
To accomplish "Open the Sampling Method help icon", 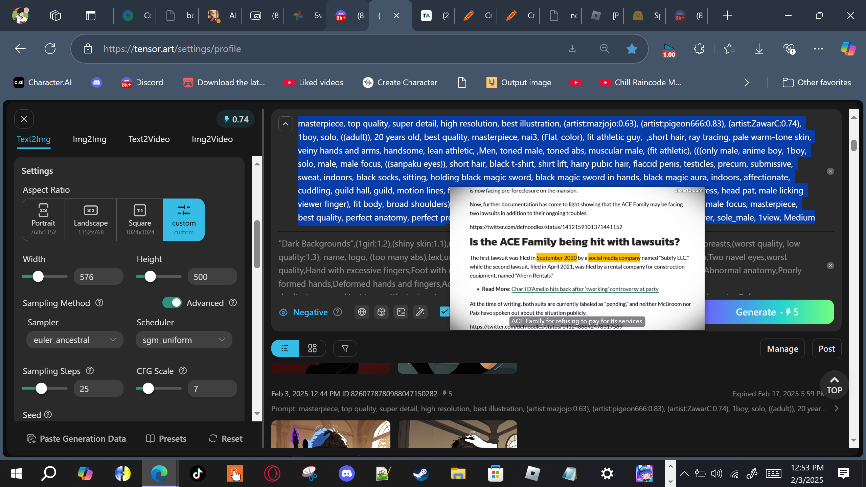I will pos(99,303).
